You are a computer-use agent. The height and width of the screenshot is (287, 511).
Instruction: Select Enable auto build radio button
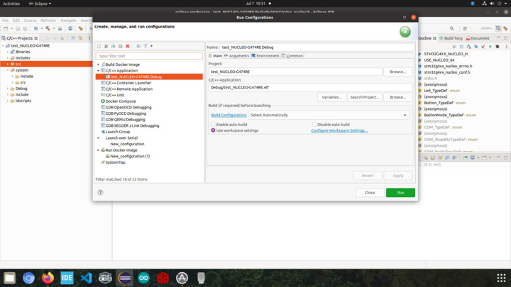[x=213, y=124]
